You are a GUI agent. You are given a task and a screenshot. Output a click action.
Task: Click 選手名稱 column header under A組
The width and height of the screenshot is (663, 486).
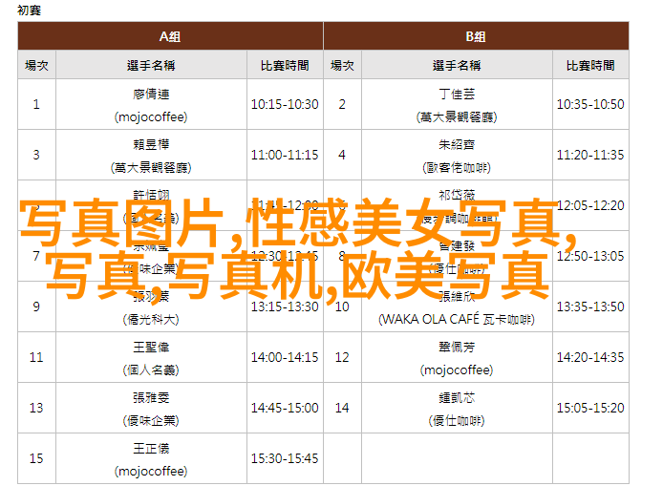coord(151,66)
